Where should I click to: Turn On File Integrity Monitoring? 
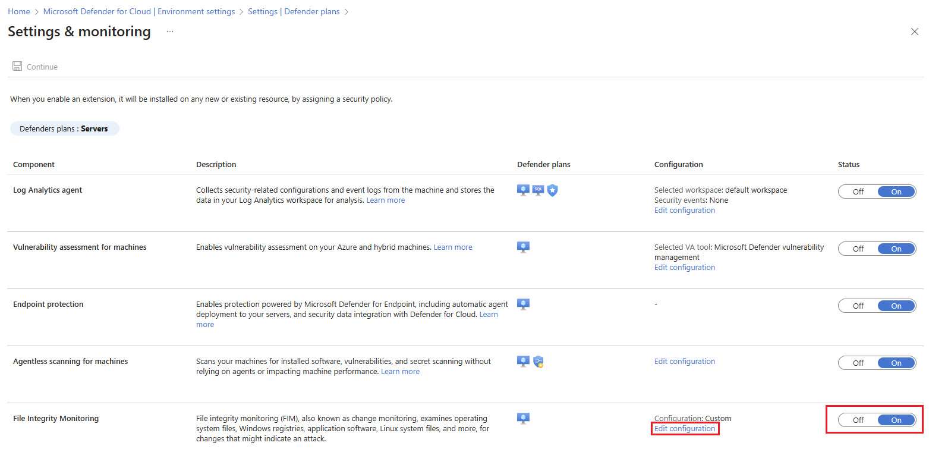(896, 420)
